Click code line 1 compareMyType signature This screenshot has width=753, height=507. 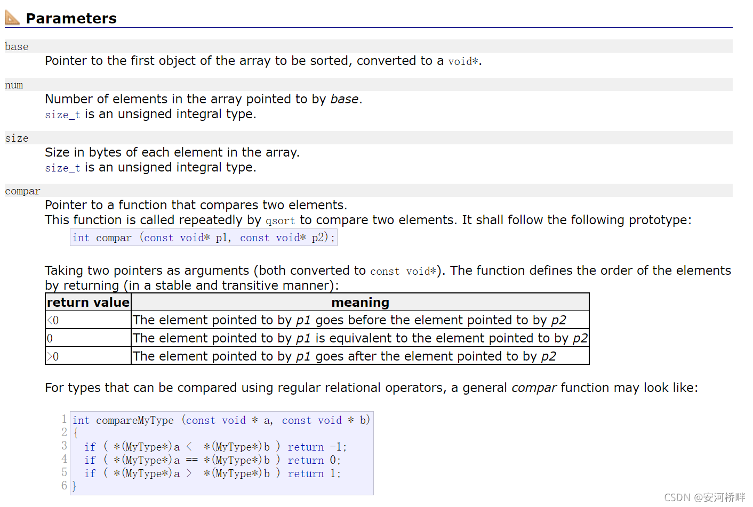point(221,420)
